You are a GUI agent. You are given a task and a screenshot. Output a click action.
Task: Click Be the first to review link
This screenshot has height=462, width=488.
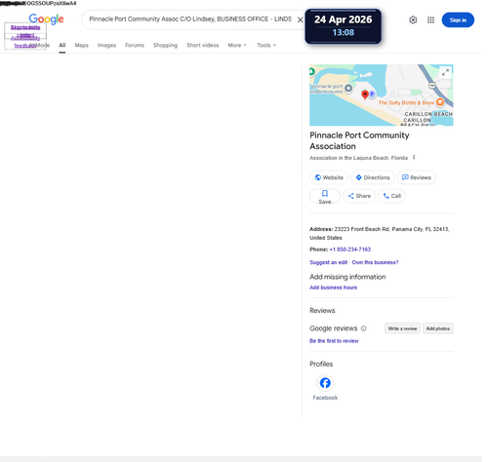click(334, 341)
